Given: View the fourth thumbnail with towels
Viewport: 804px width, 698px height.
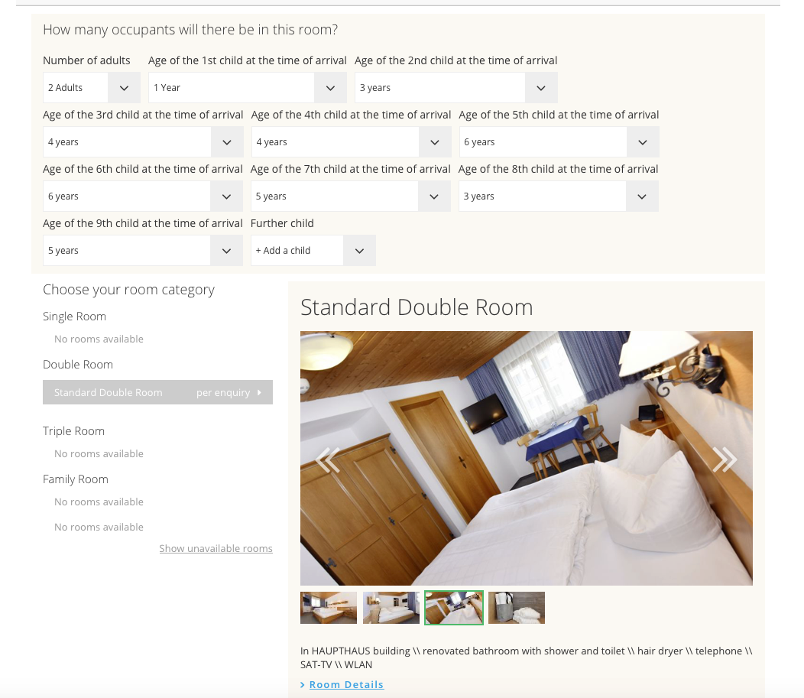Looking at the screenshot, I should click(x=517, y=608).
